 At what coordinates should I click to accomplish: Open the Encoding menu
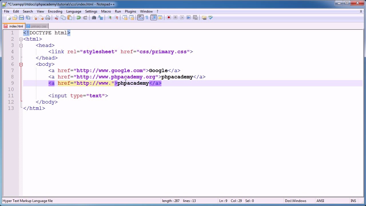(55, 11)
